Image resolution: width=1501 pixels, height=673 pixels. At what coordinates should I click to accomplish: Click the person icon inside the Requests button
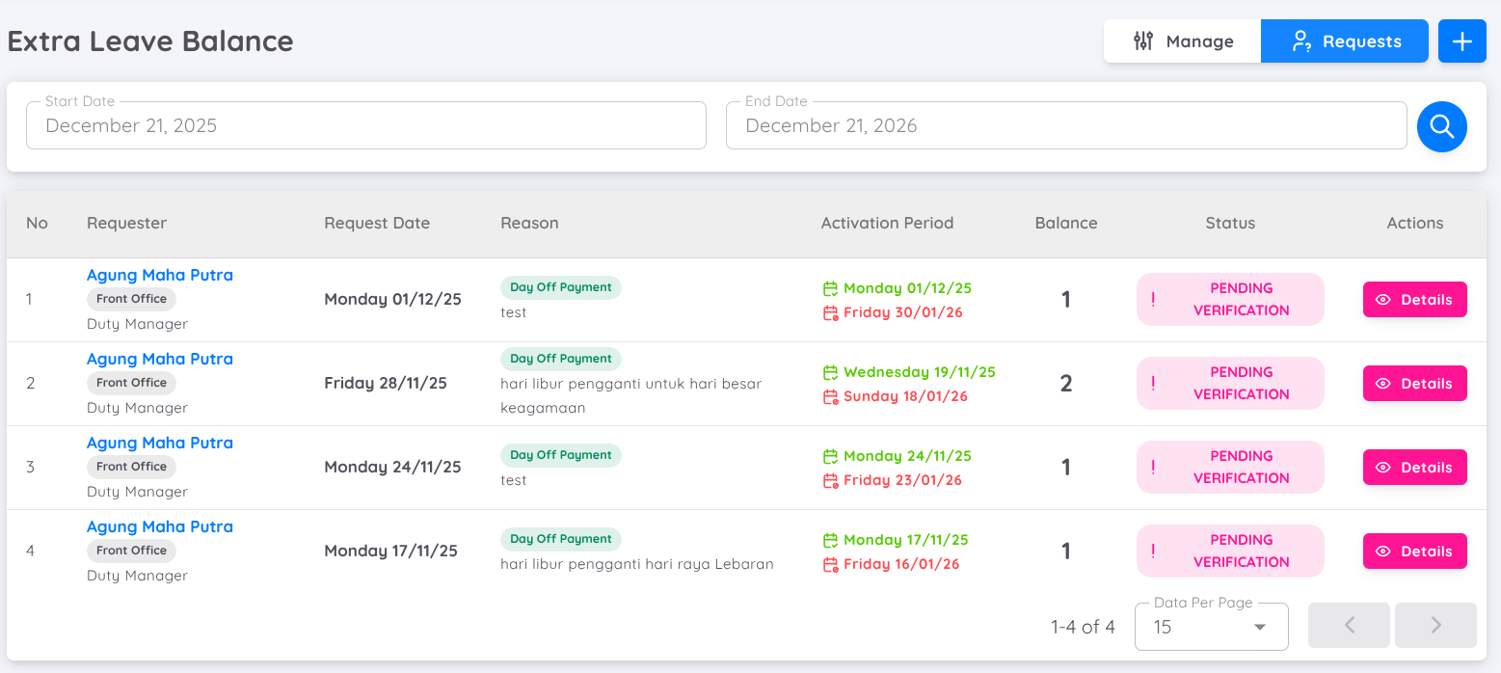tap(1302, 40)
